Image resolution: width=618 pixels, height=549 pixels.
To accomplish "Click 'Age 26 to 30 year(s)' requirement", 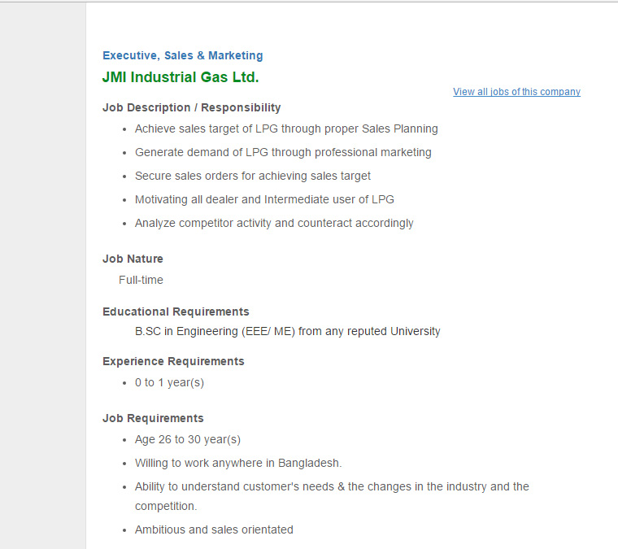I will tap(188, 439).
